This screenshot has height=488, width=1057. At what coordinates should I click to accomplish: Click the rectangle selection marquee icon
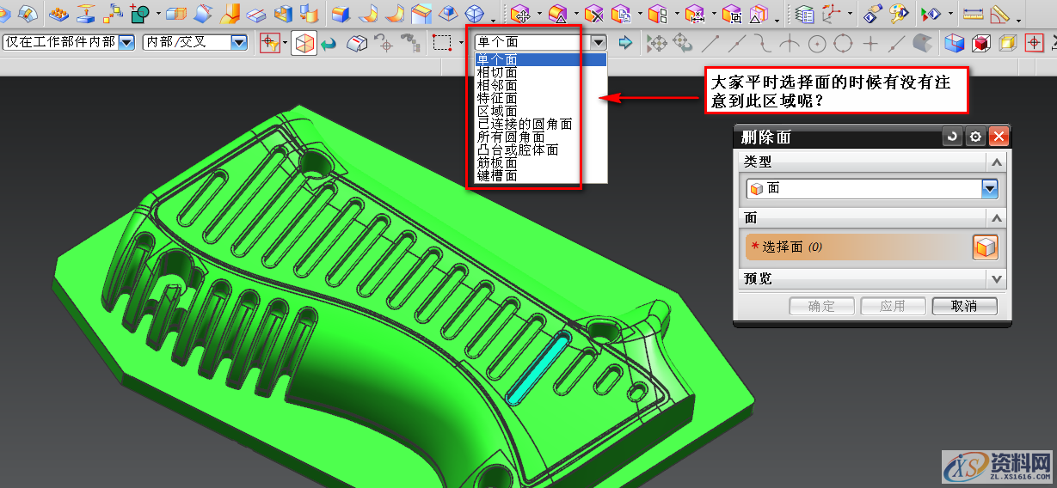442,42
